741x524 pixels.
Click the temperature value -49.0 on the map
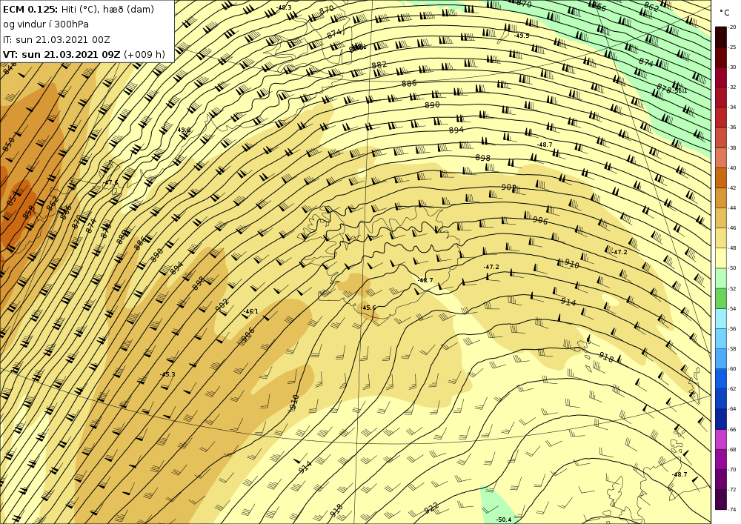[183, 130]
